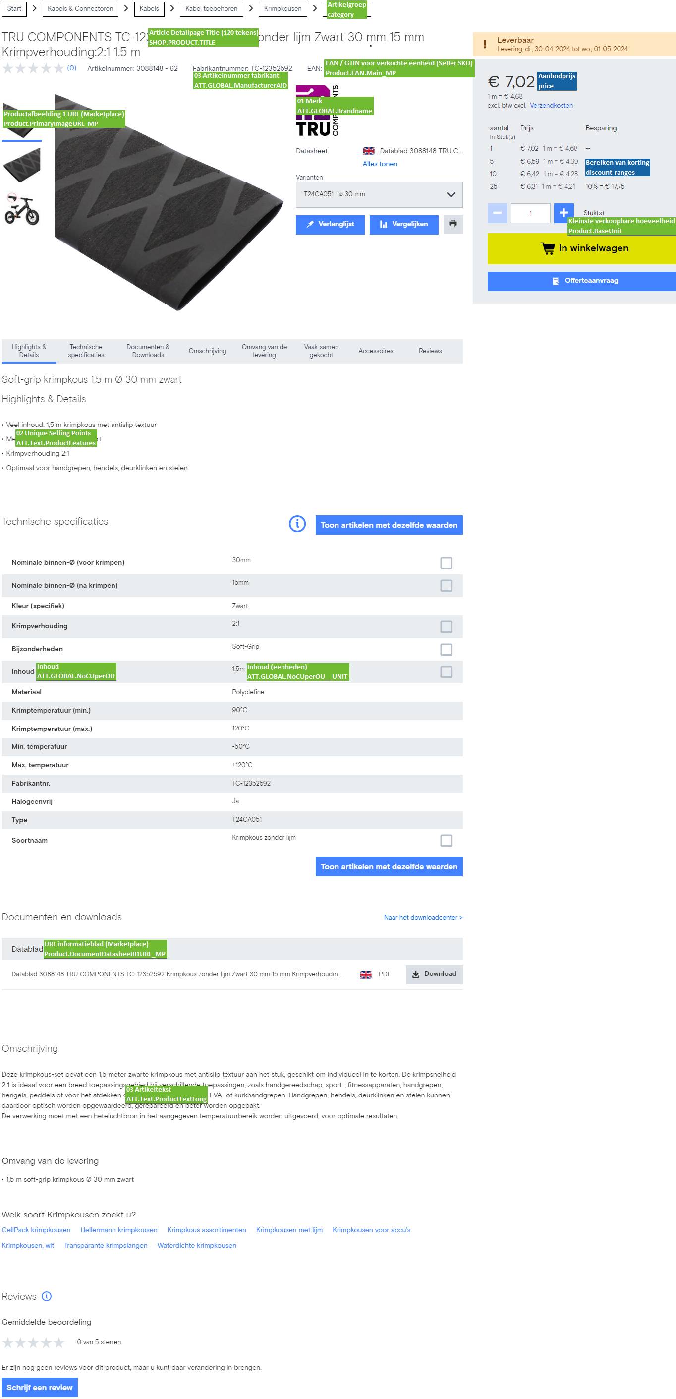Check the Krimpverhouding 2:1 checkbox
Image resolution: width=676 pixels, height=1399 pixels.
446,627
